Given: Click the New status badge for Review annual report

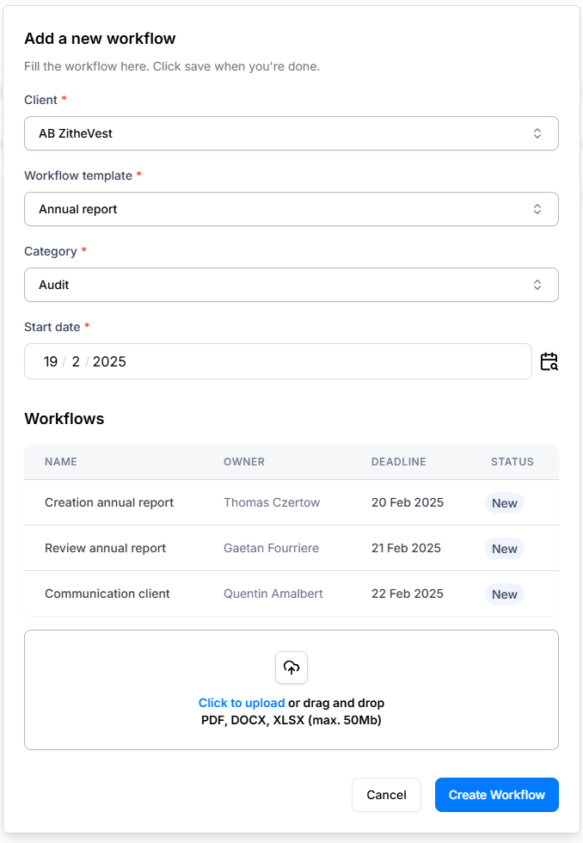Looking at the screenshot, I should 505,549.
